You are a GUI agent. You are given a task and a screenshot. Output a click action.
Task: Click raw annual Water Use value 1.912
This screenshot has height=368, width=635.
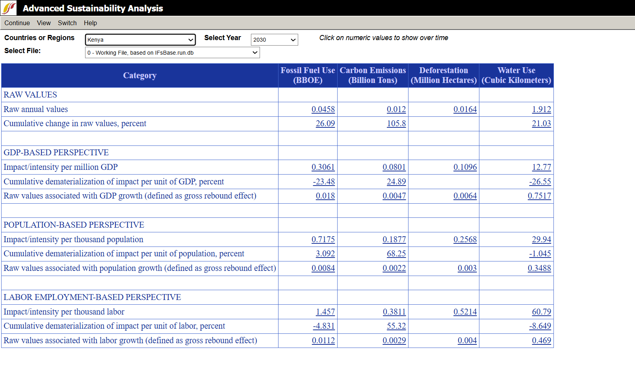(541, 109)
